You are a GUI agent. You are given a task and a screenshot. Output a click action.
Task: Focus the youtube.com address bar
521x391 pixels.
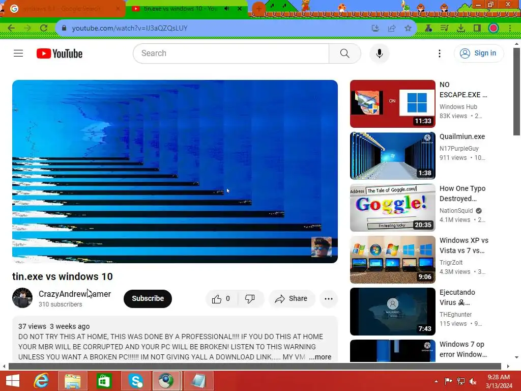[x=213, y=29]
